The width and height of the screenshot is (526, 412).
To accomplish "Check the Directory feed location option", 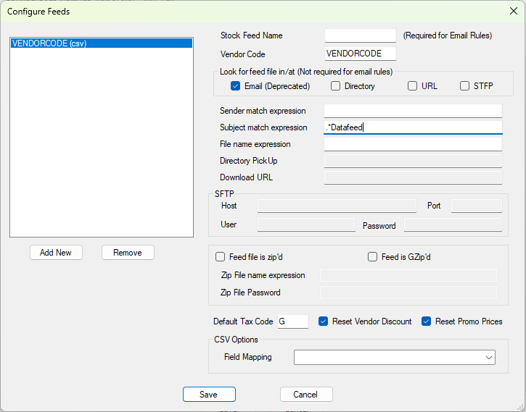I will tap(336, 86).
